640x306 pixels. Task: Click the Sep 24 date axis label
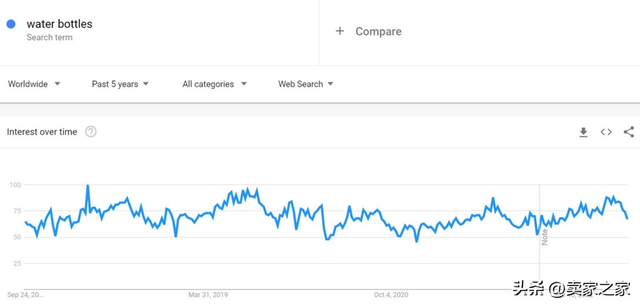[x=25, y=294]
